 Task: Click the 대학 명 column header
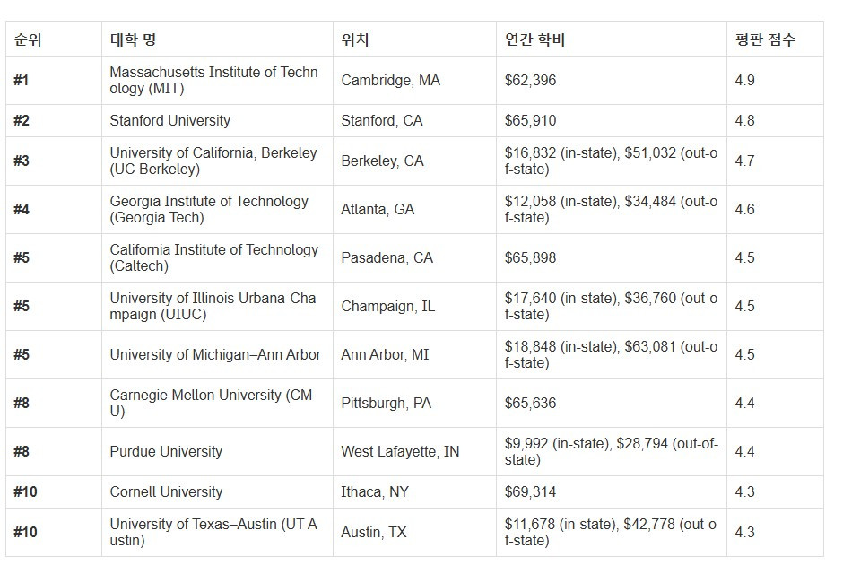[134, 40]
